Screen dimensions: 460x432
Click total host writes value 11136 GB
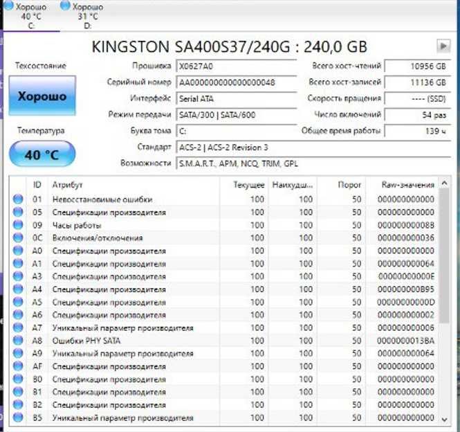click(417, 82)
